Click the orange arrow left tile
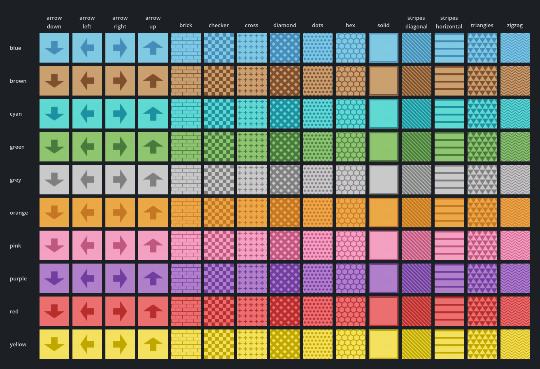 click(87, 213)
